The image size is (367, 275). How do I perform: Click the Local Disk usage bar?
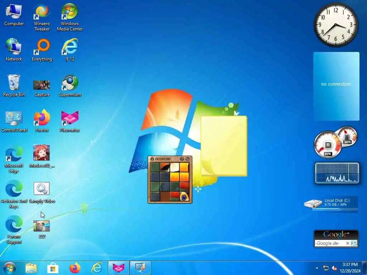click(x=335, y=209)
